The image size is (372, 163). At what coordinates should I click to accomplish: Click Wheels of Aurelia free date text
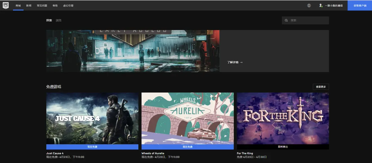point(160,157)
